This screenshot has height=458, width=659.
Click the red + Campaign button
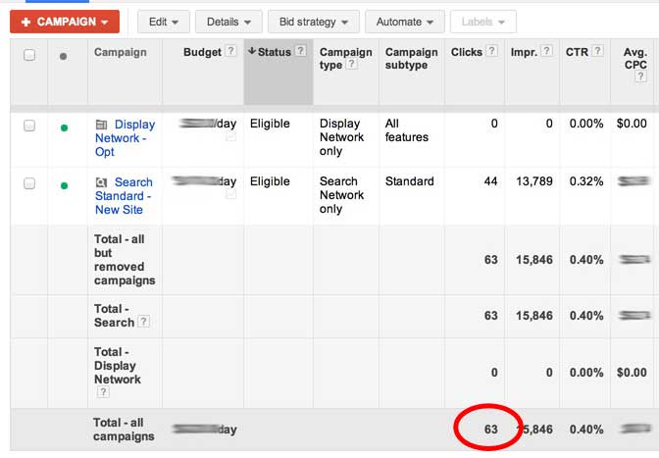coord(65,22)
